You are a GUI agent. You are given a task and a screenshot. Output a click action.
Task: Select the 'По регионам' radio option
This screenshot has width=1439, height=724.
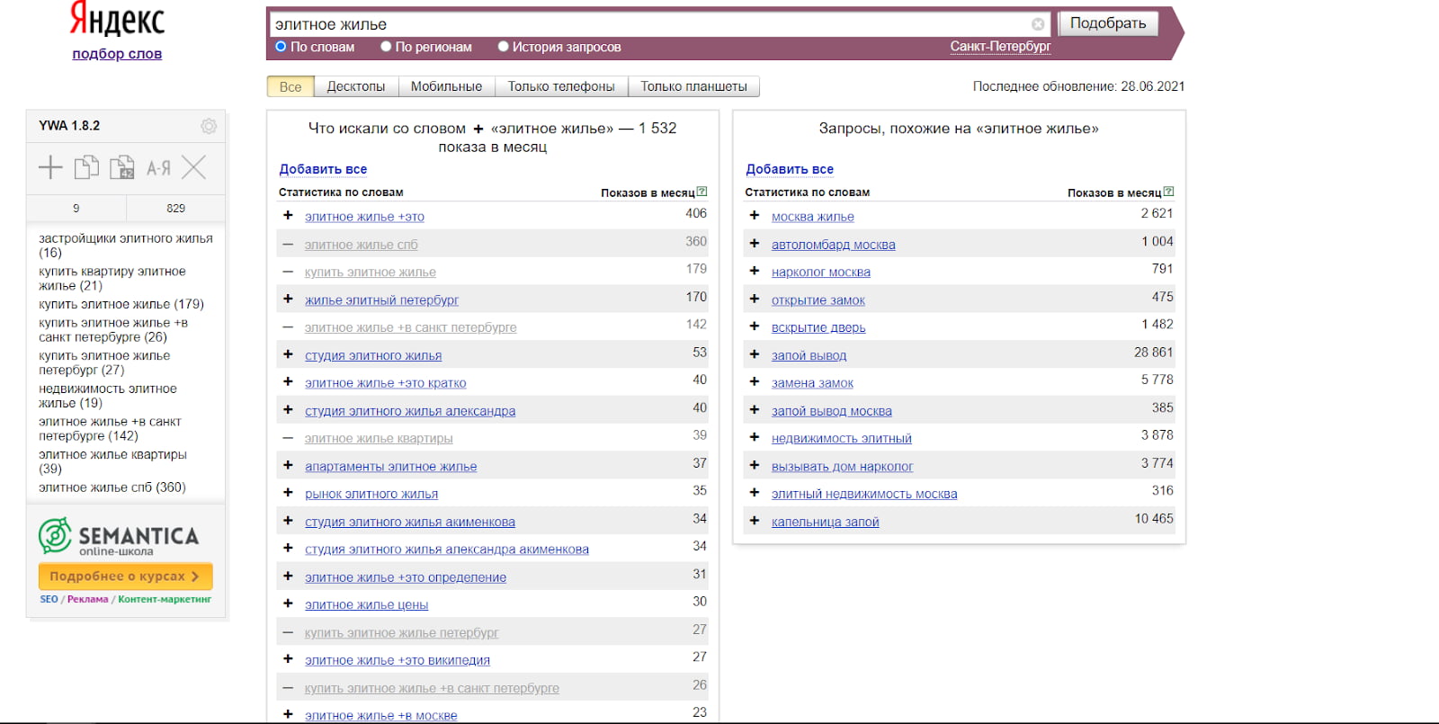(x=386, y=47)
